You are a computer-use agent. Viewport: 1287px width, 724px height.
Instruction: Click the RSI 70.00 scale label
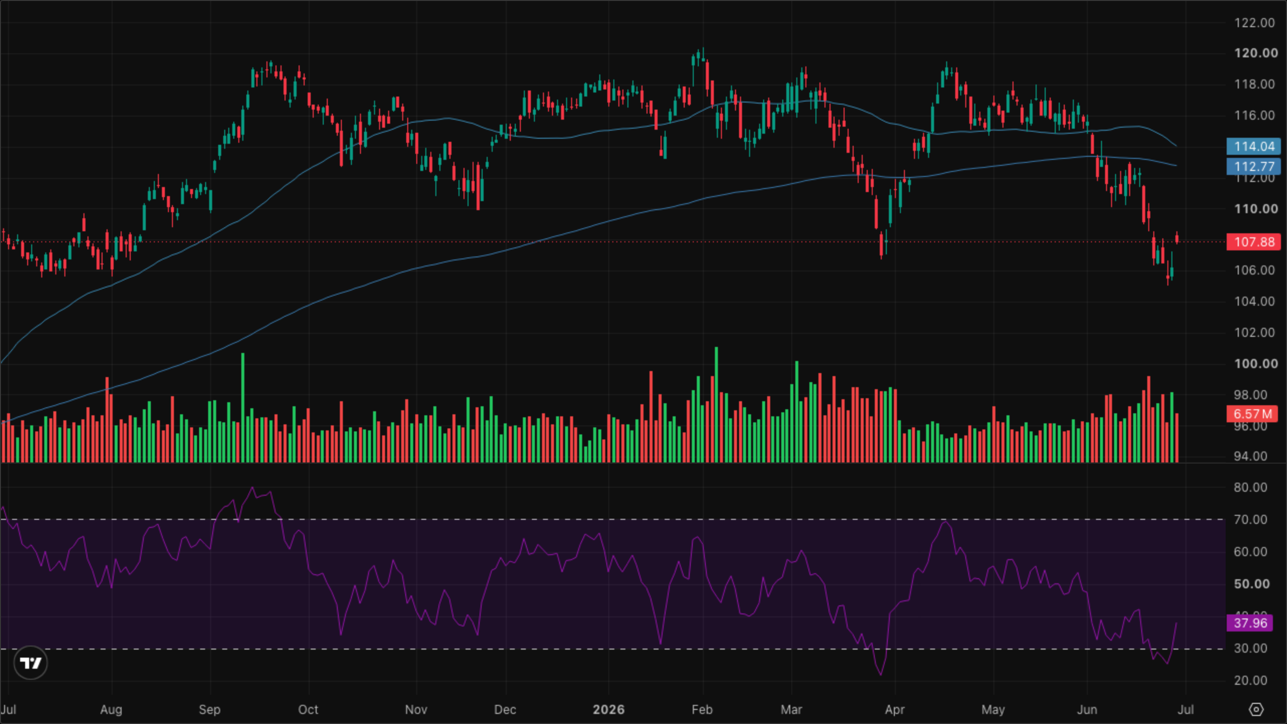tap(1250, 519)
